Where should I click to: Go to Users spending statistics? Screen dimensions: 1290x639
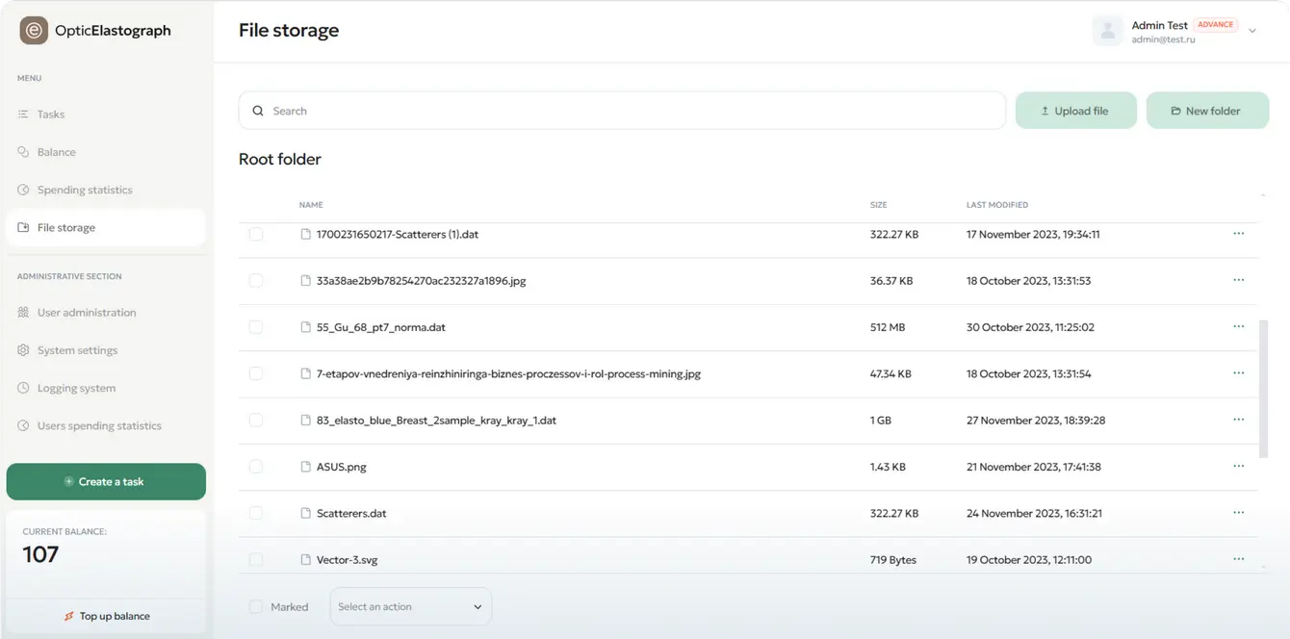[99, 425]
